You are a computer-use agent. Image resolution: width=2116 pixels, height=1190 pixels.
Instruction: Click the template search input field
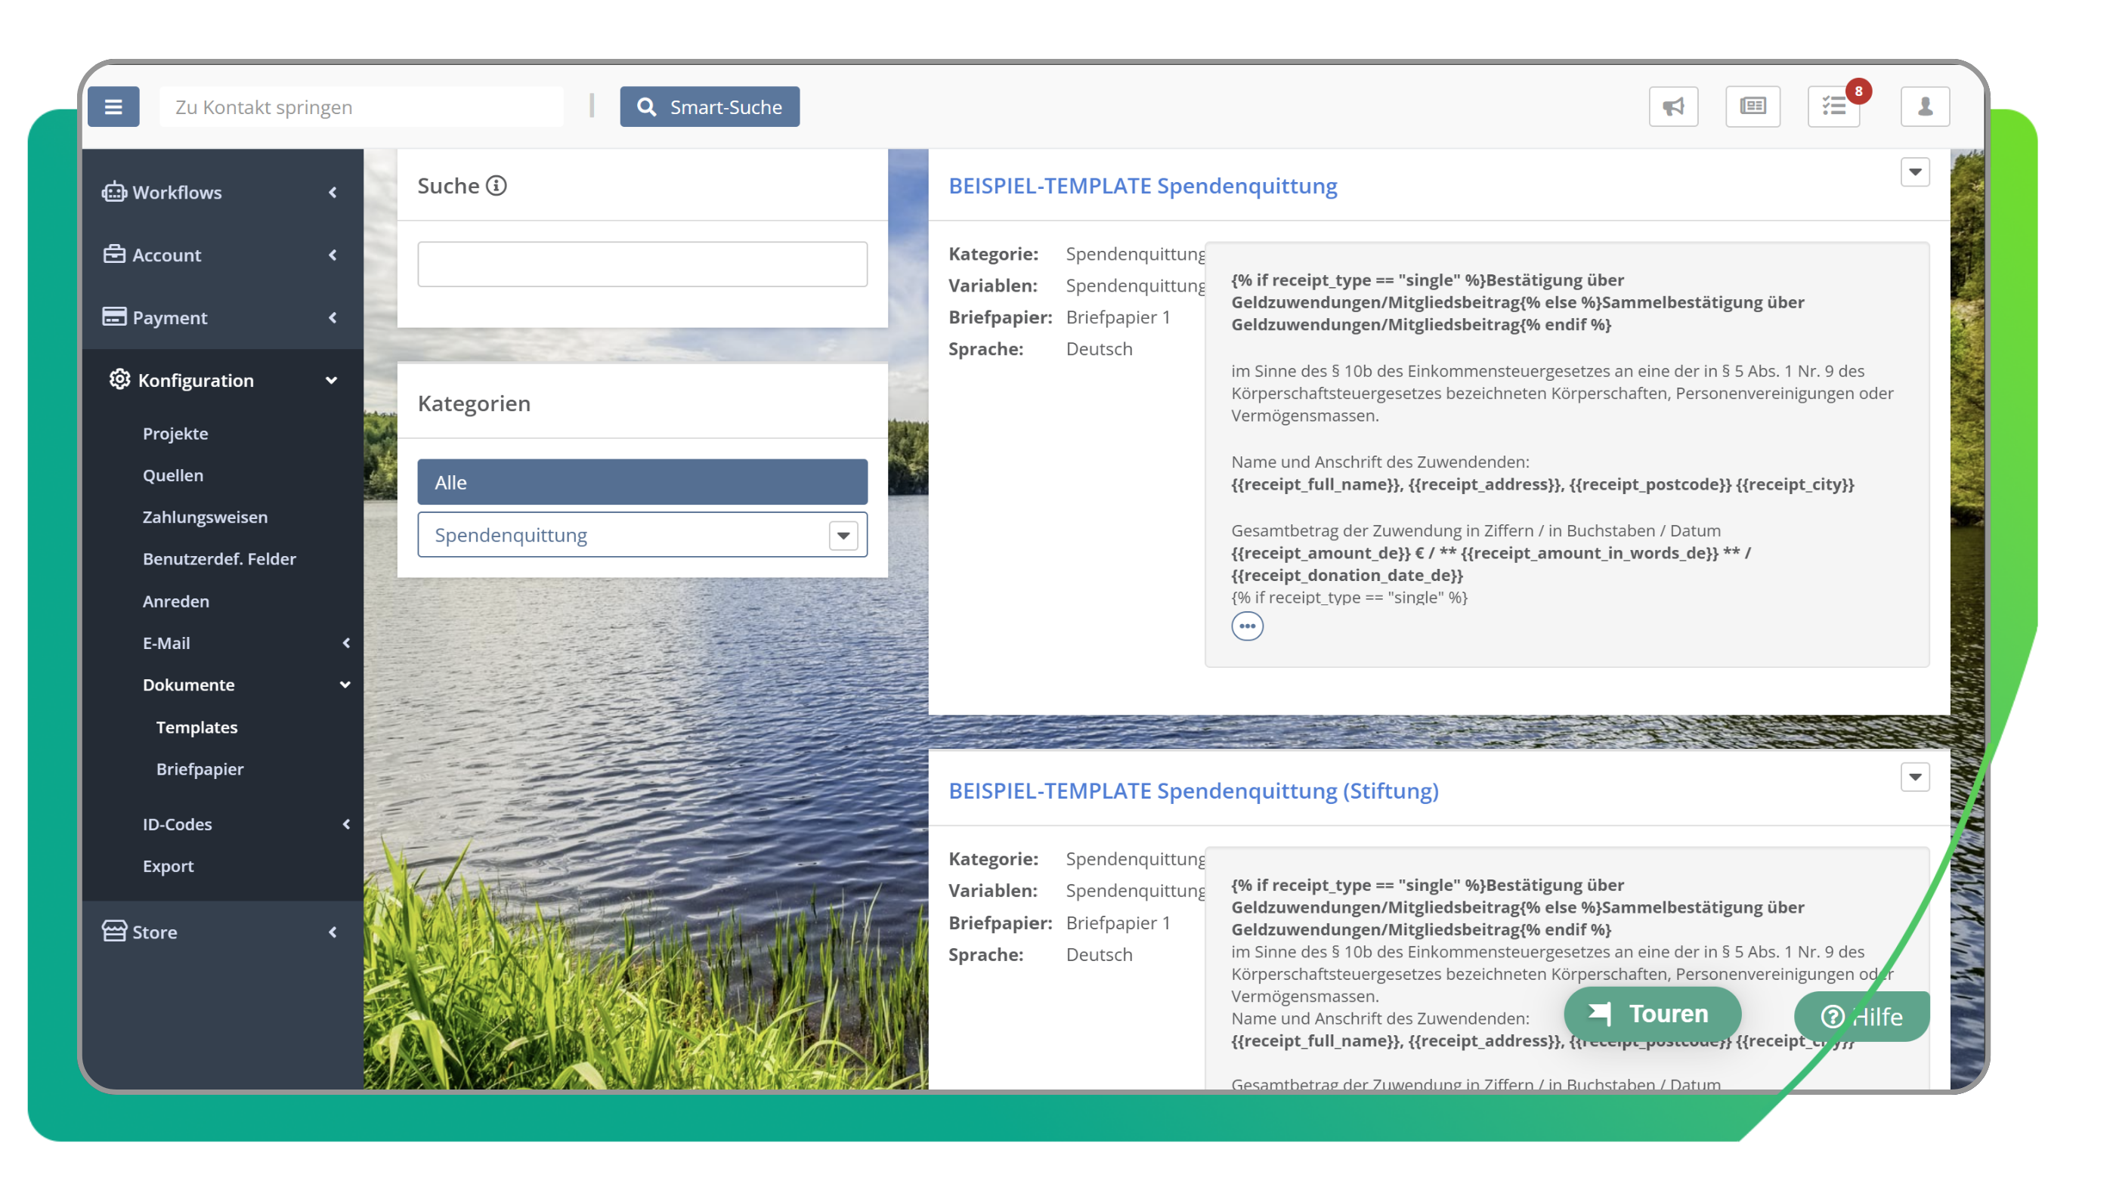[x=642, y=264]
